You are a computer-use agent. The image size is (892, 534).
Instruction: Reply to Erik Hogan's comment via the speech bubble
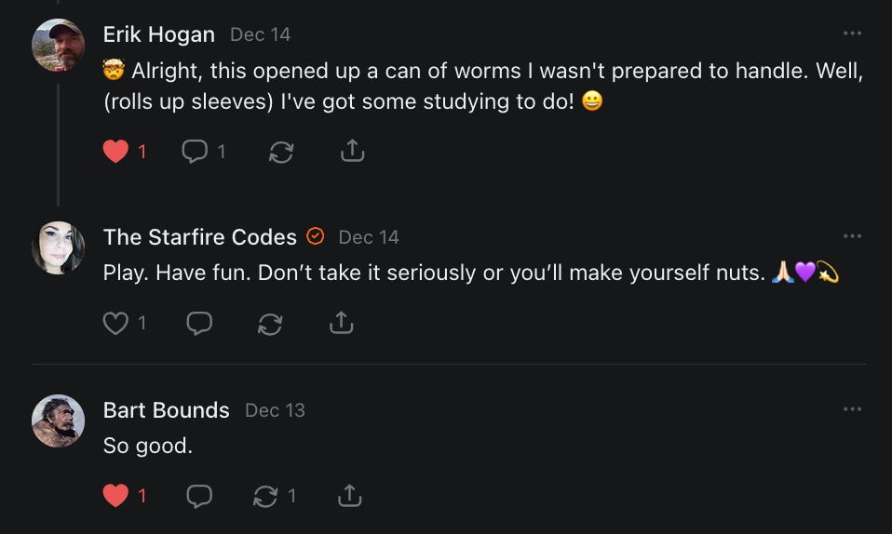[x=196, y=151]
